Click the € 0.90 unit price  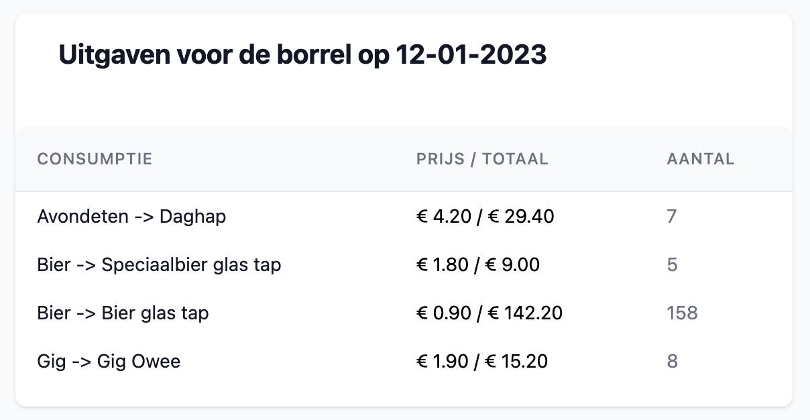pos(443,313)
